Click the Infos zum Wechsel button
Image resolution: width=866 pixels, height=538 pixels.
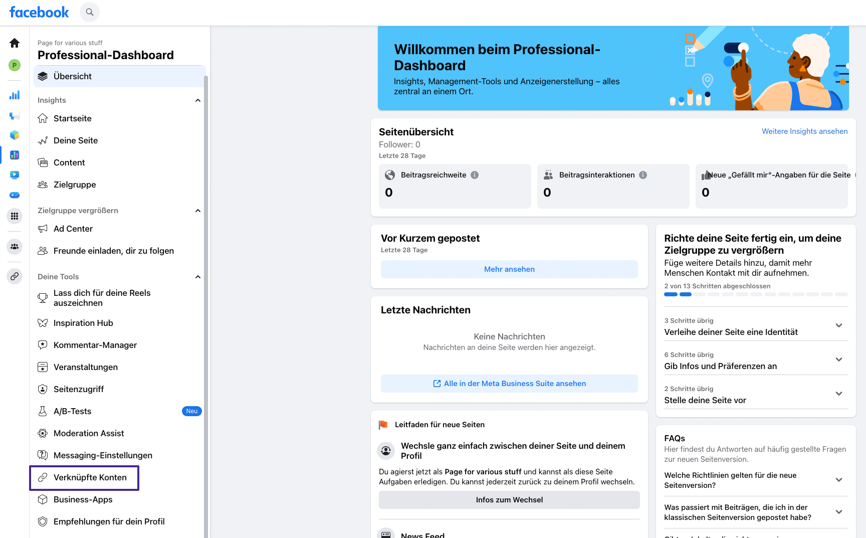pyautogui.click(x=509, y=500)
